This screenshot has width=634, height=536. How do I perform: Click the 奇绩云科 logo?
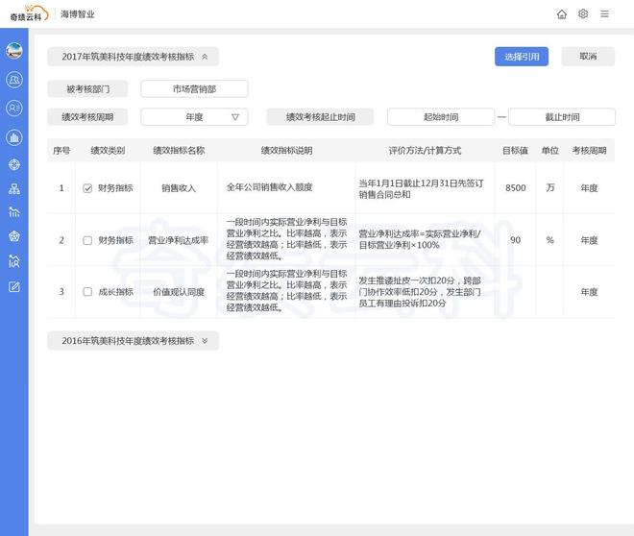(28, 13)
